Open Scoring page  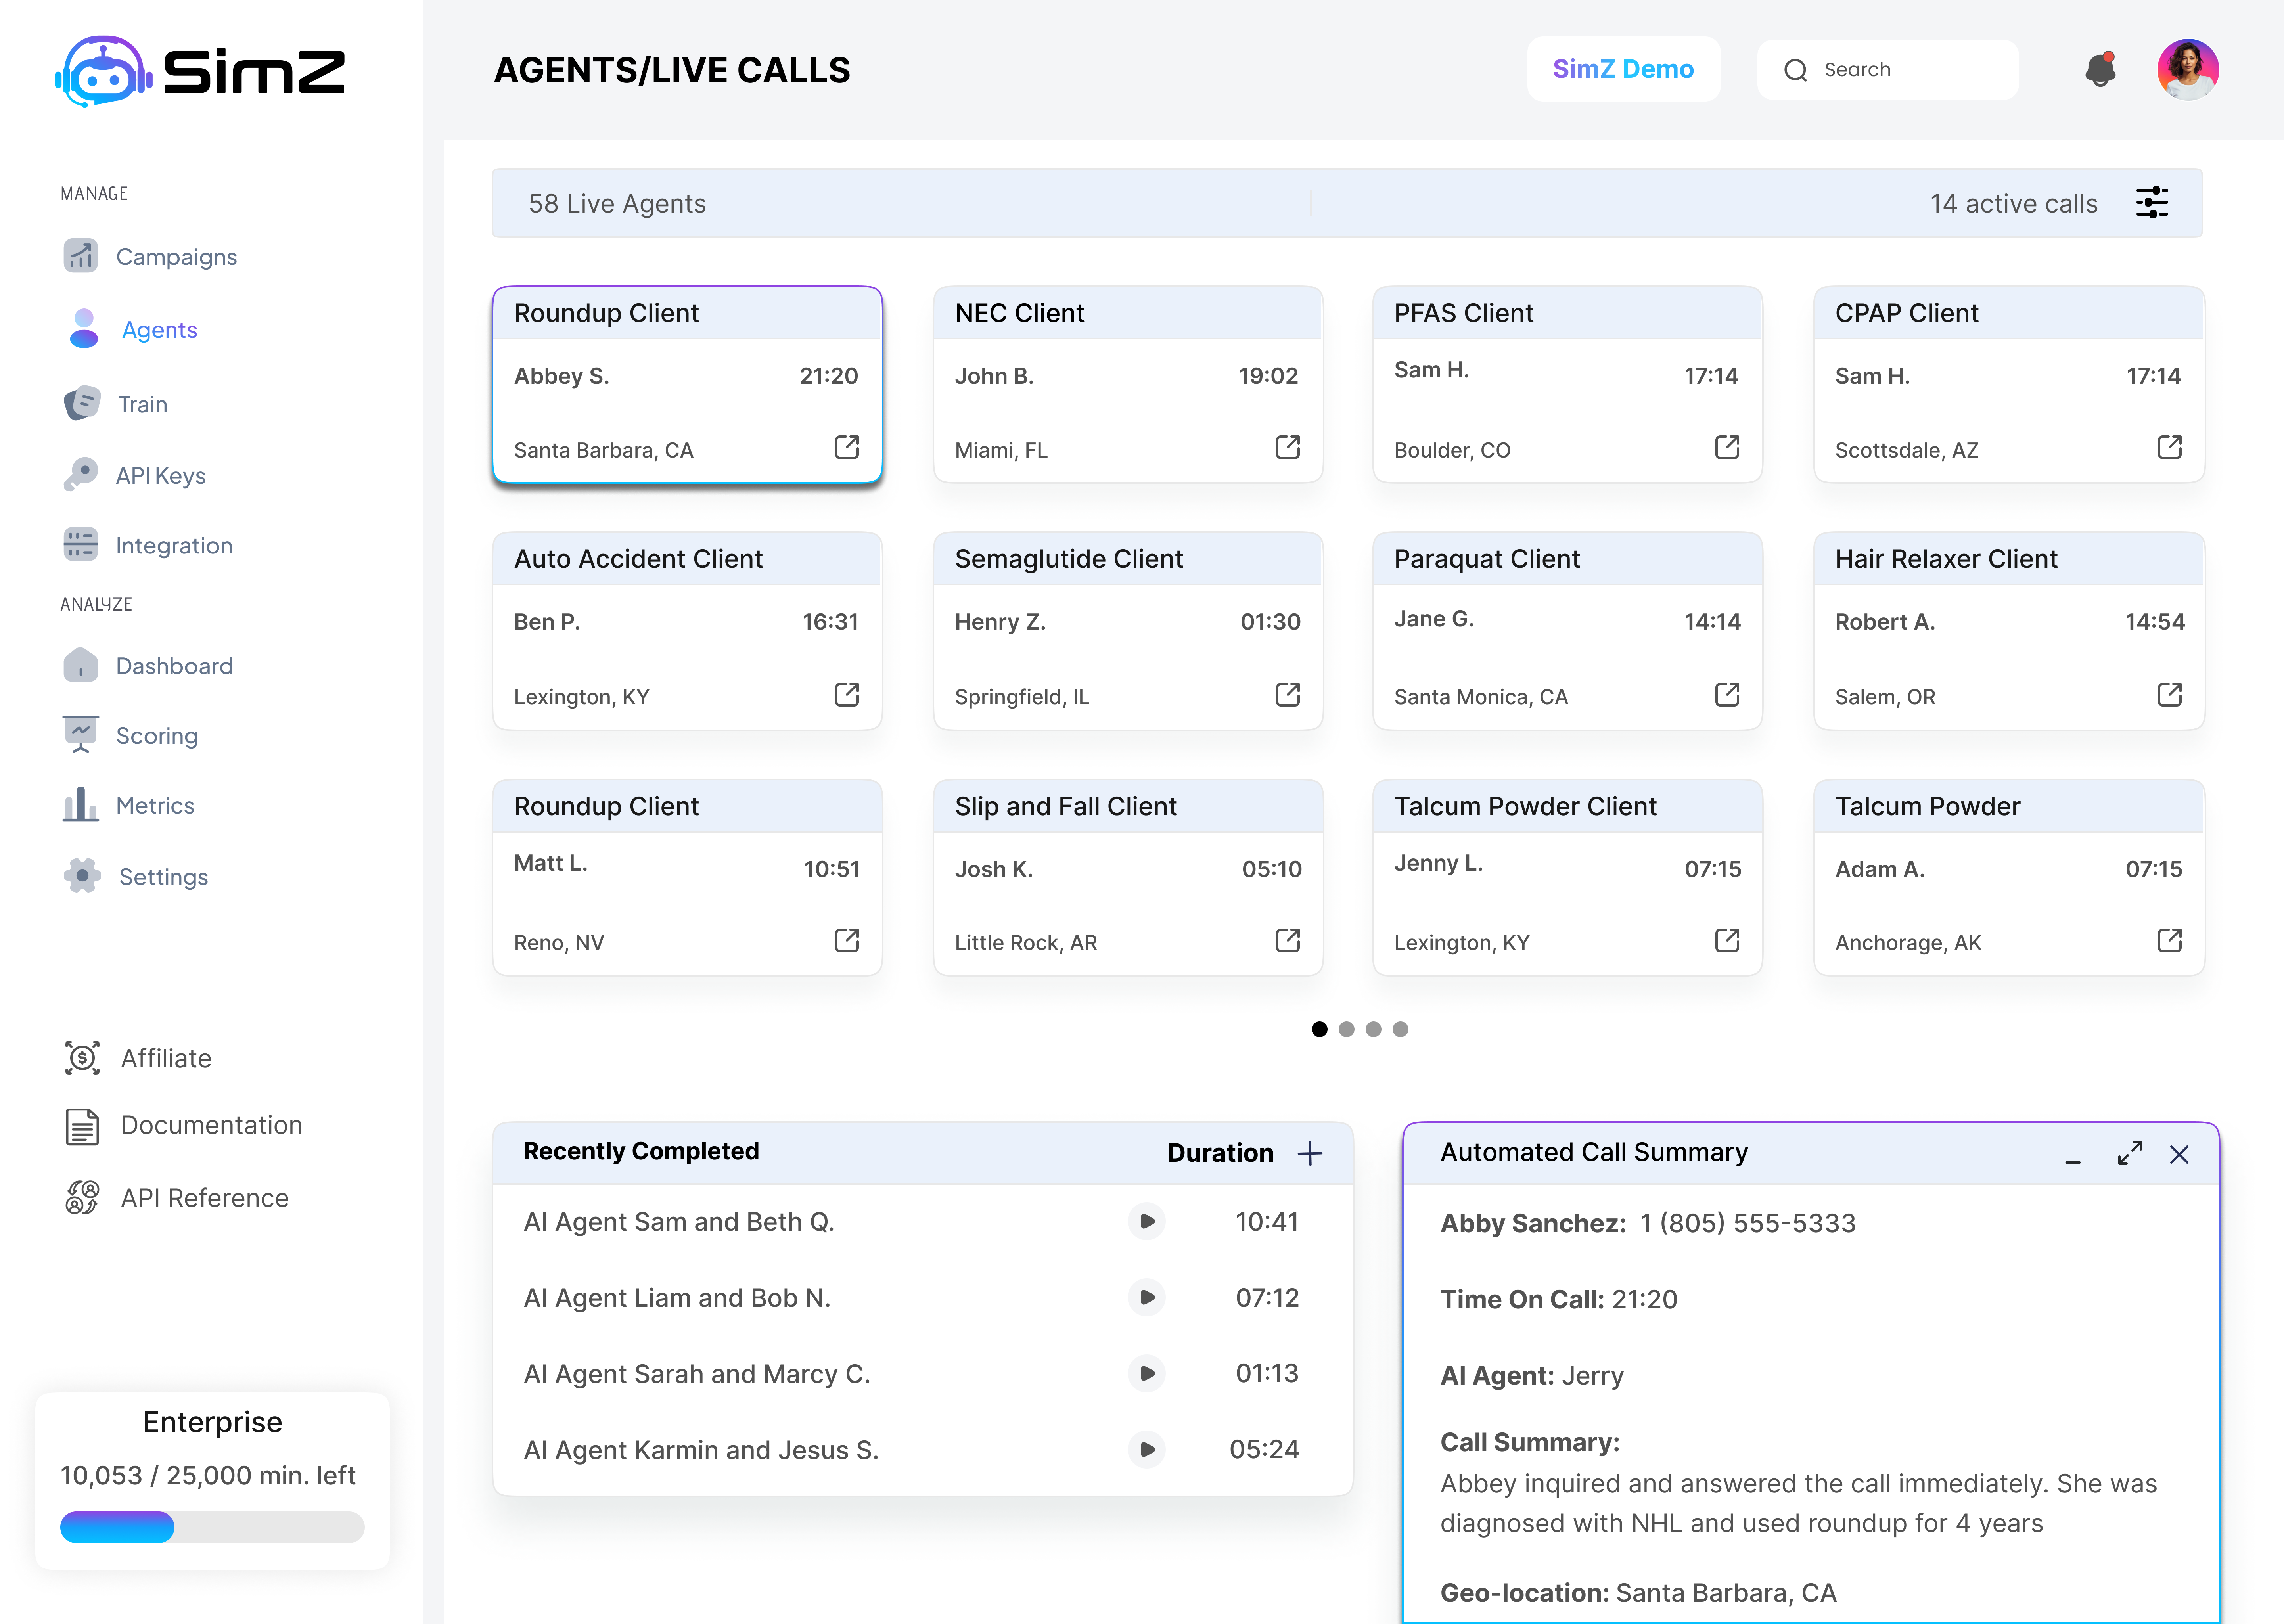coord(130,736)
